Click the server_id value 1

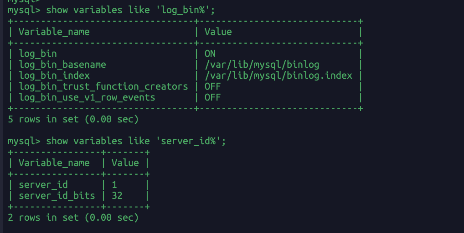click(114, 185)
